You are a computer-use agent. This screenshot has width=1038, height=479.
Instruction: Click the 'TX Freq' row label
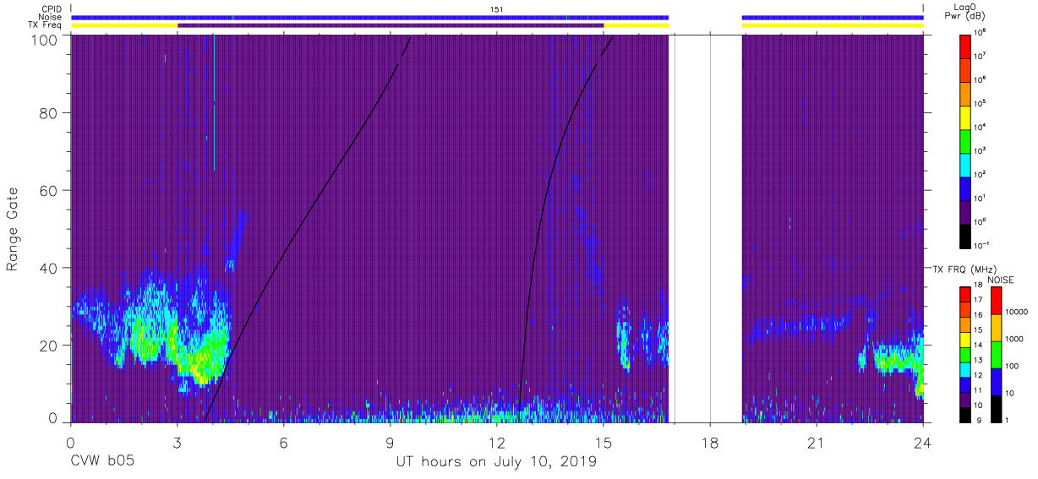(x=46, y=25)
